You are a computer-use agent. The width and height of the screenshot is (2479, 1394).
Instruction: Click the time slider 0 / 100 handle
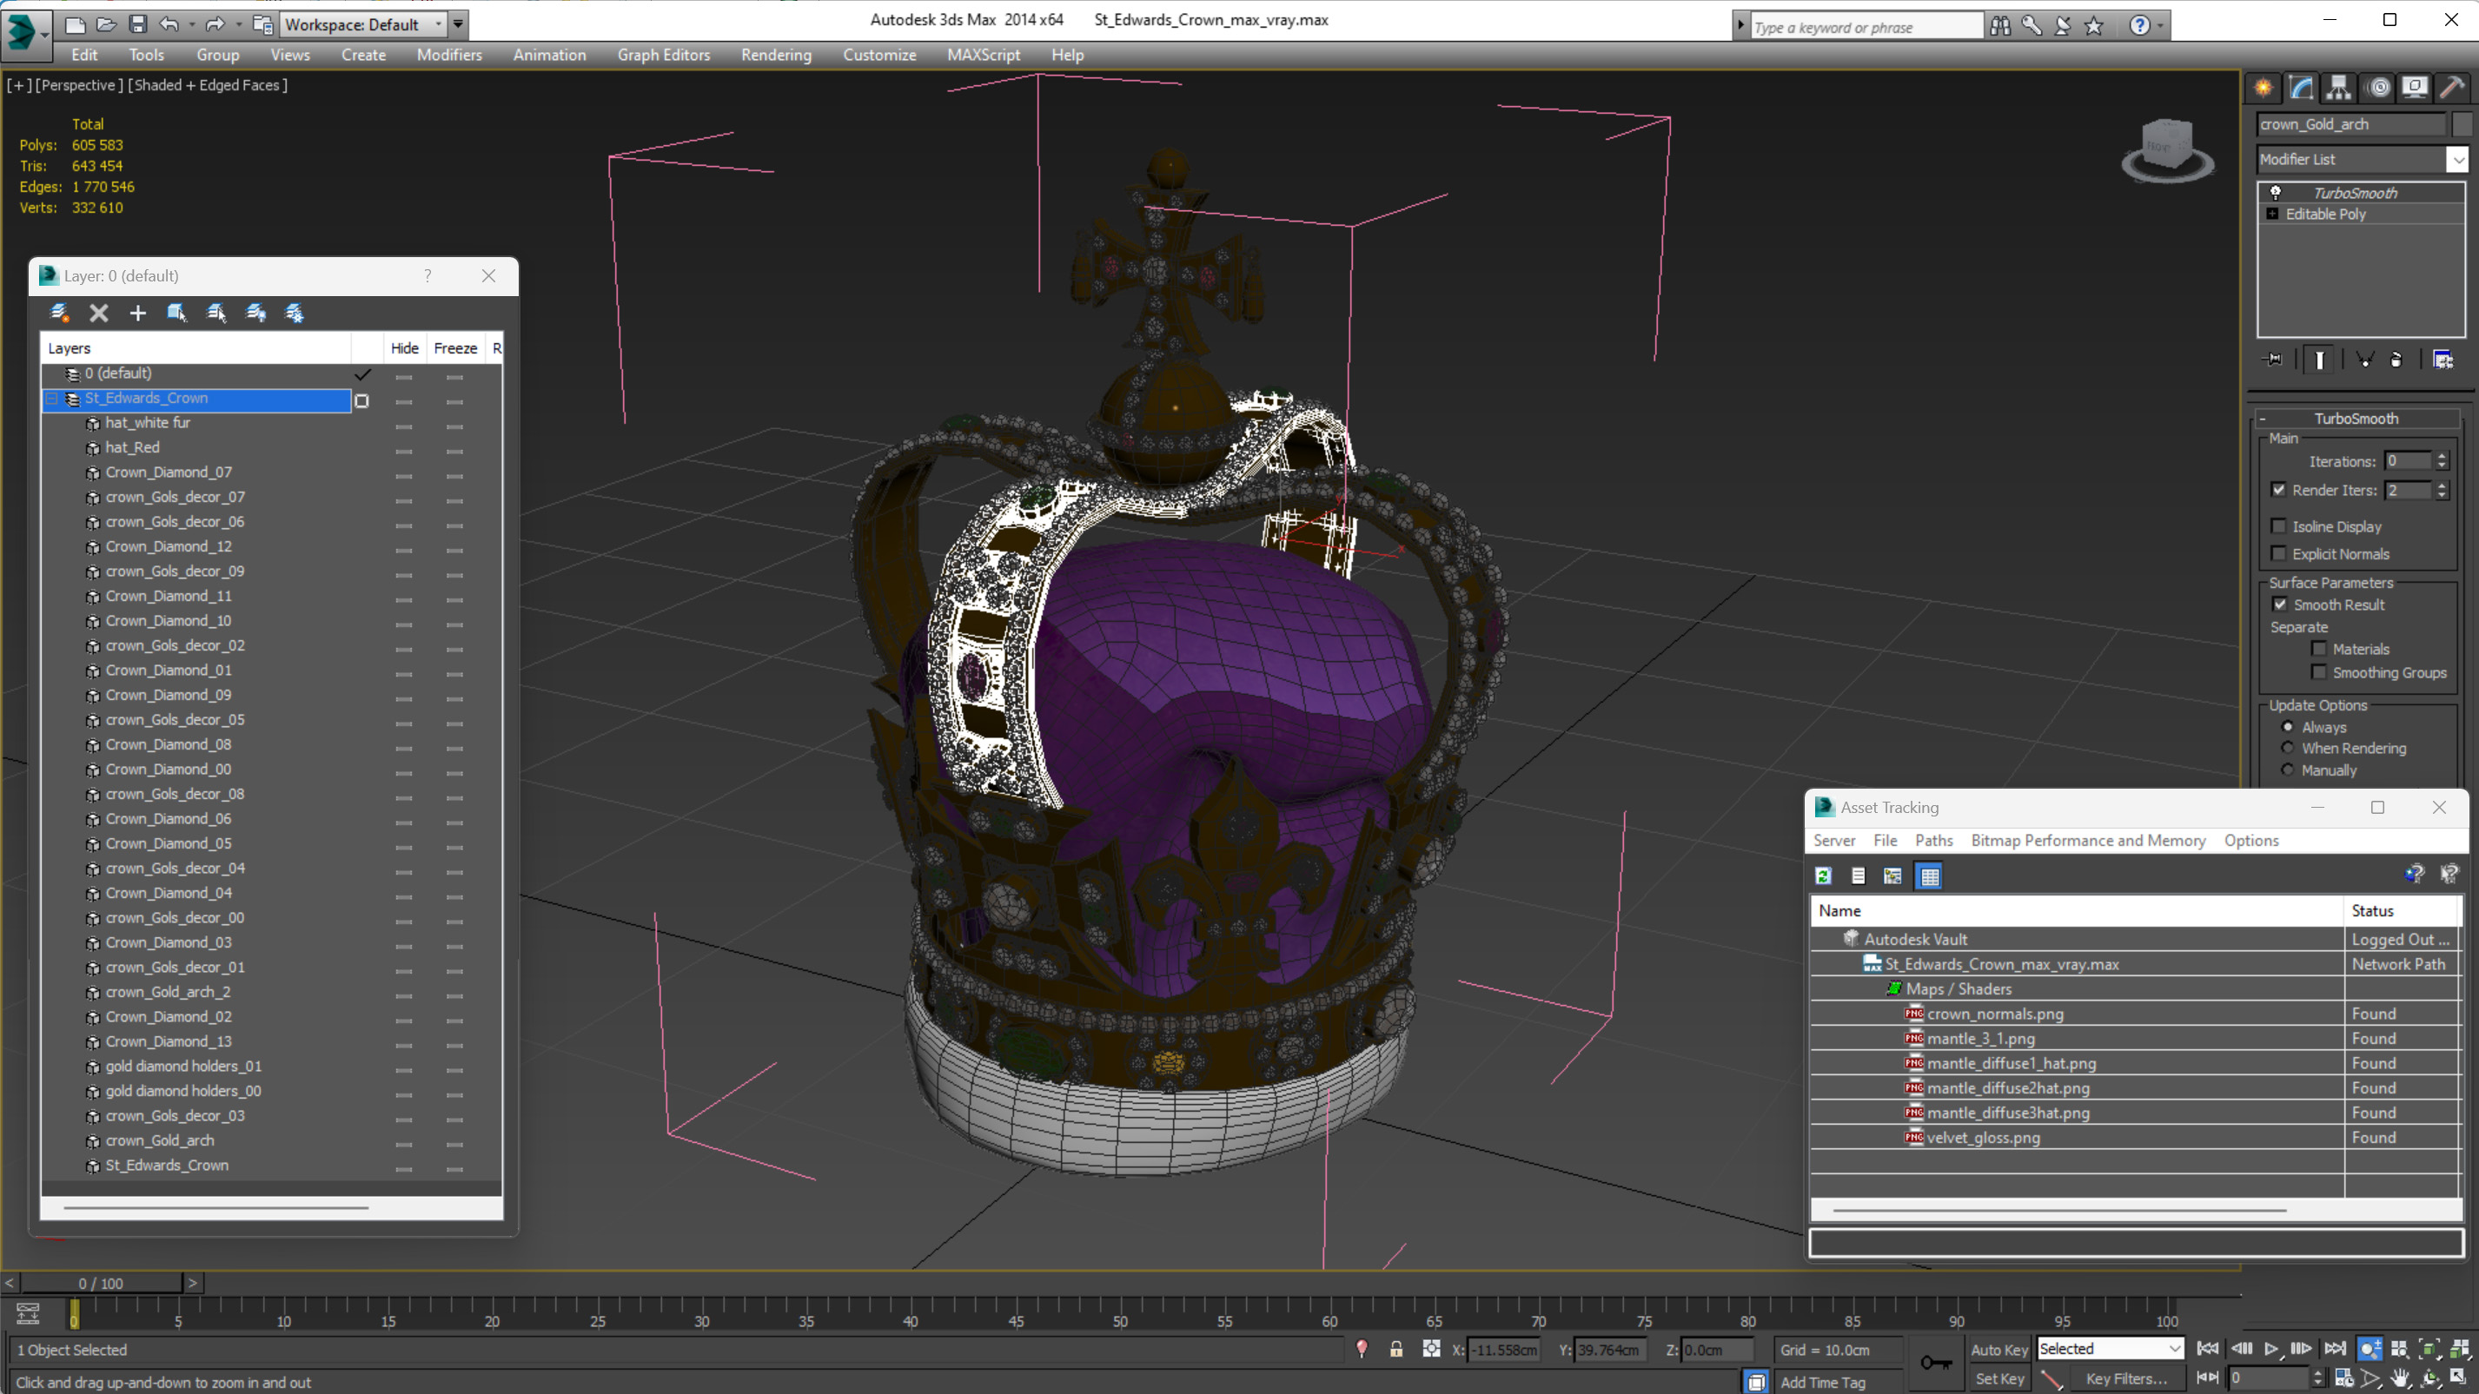(x=101, y=1283)
